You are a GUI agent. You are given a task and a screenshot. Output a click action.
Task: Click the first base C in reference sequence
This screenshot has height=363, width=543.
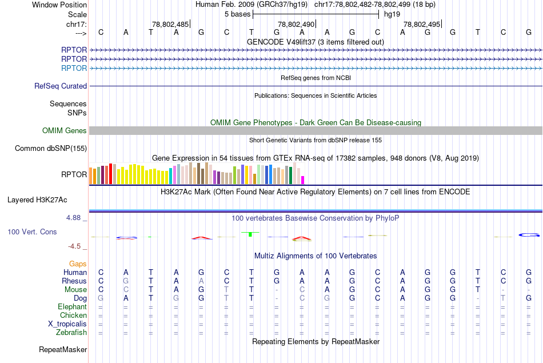click(101, 32)
